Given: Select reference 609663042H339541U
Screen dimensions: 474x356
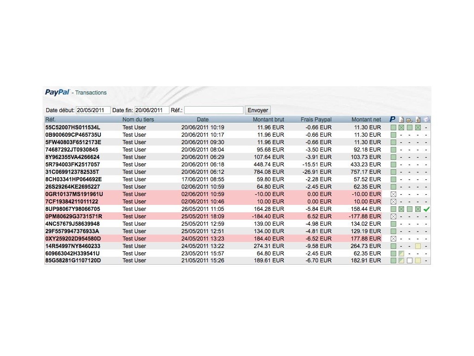Looking at the screenshot, I should [72, 254].
